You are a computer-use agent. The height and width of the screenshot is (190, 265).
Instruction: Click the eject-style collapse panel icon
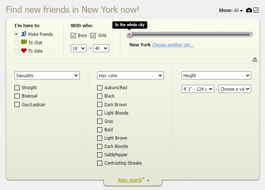tap(254, 59)
